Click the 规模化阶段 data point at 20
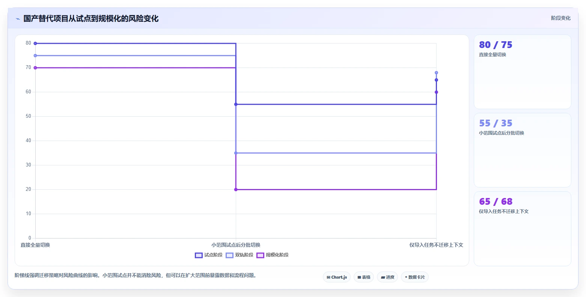Screen dimensions: 586x297 (x=236, y=189)
